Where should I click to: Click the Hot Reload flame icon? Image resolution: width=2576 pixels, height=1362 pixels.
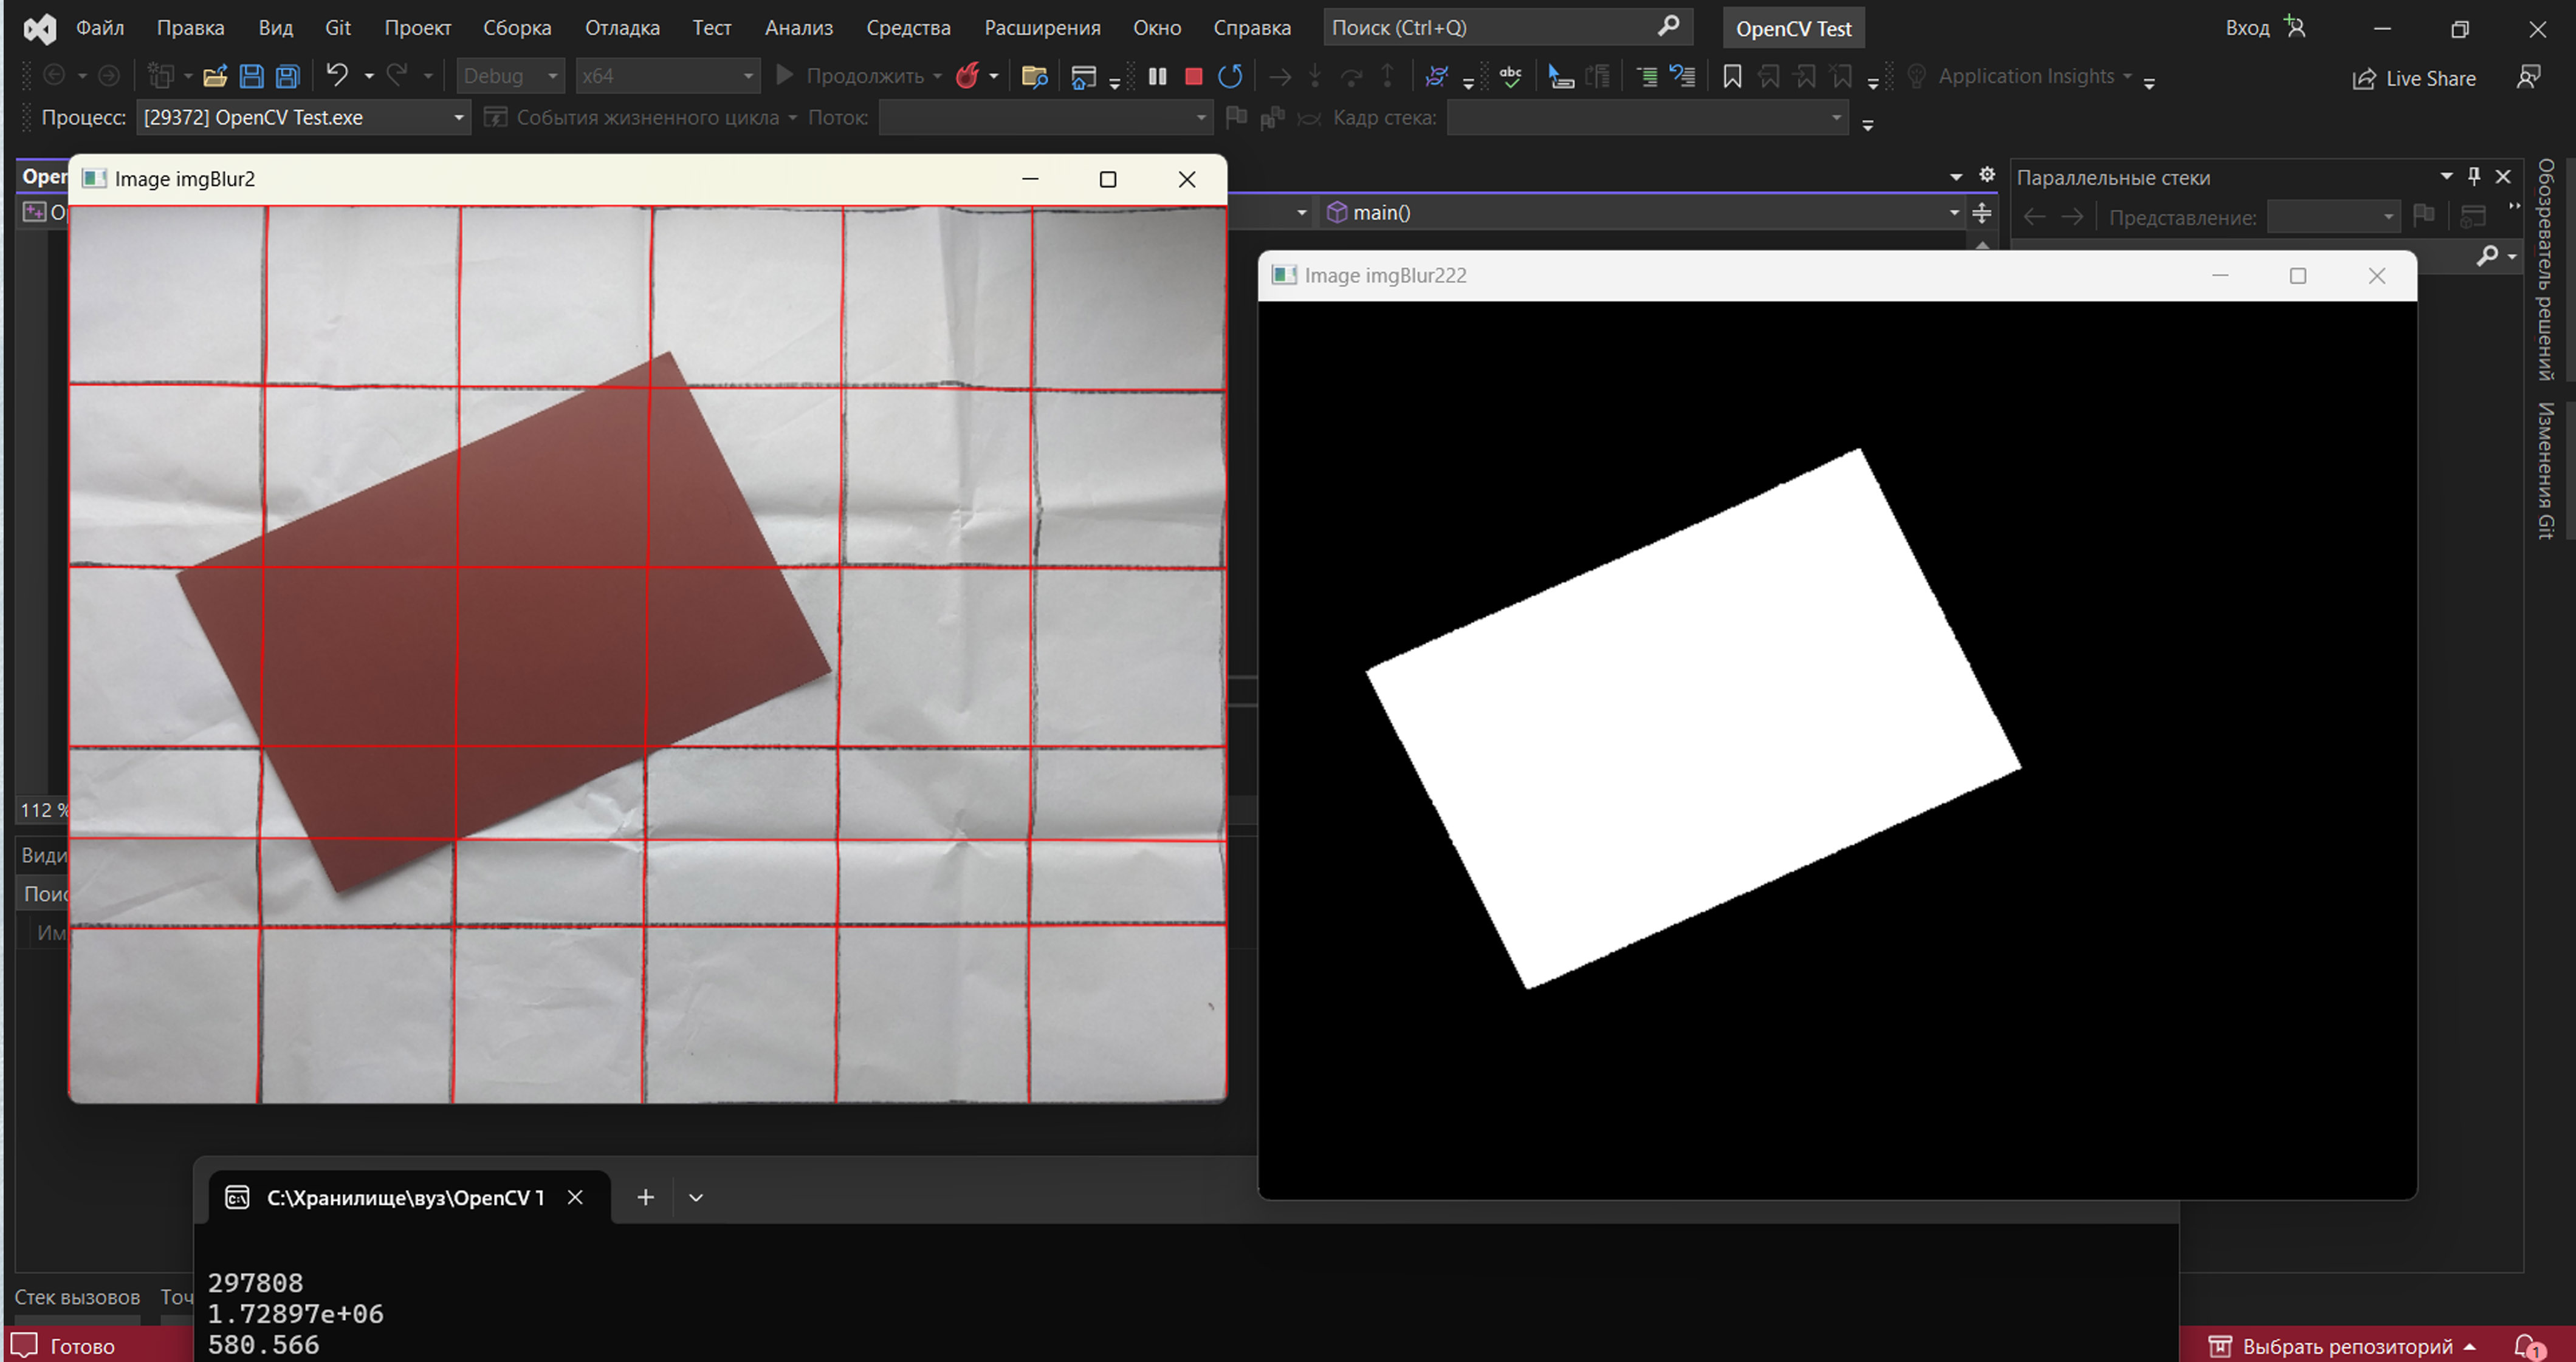967,76
